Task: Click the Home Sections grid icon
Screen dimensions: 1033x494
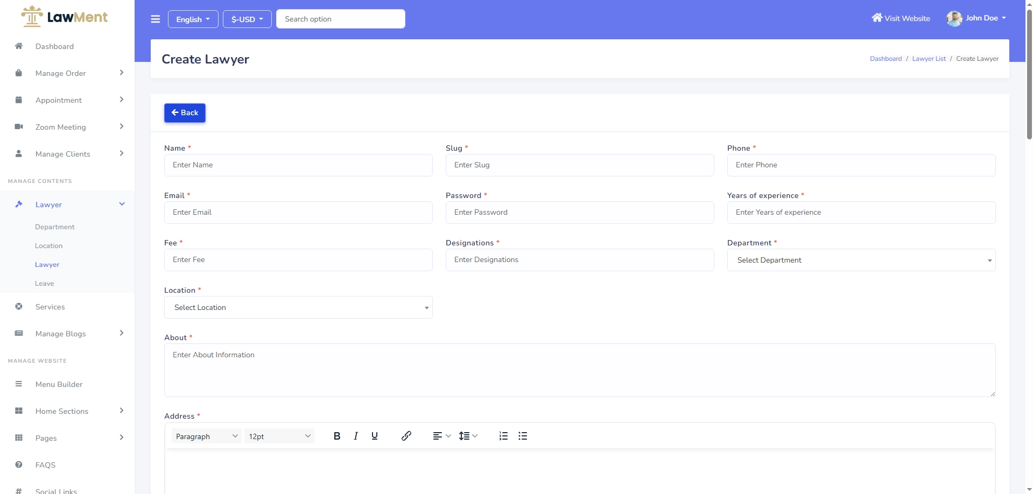Action: tap(19, 411)
